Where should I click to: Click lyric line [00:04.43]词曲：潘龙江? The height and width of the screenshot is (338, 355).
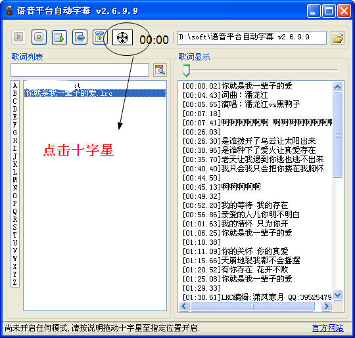coord(225,95)
